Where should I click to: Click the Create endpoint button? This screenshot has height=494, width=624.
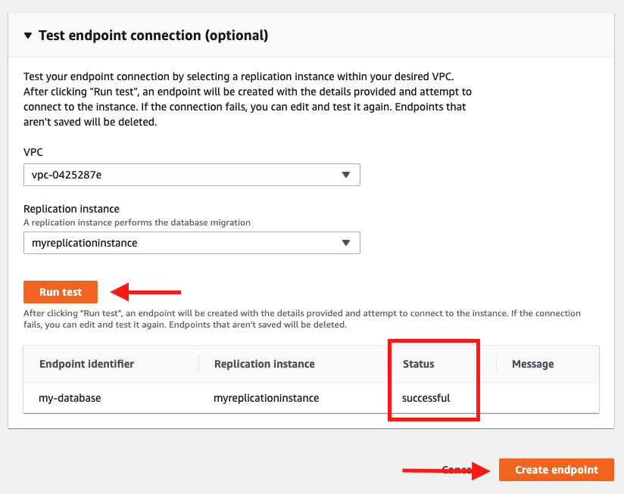(x=556, y=469)
